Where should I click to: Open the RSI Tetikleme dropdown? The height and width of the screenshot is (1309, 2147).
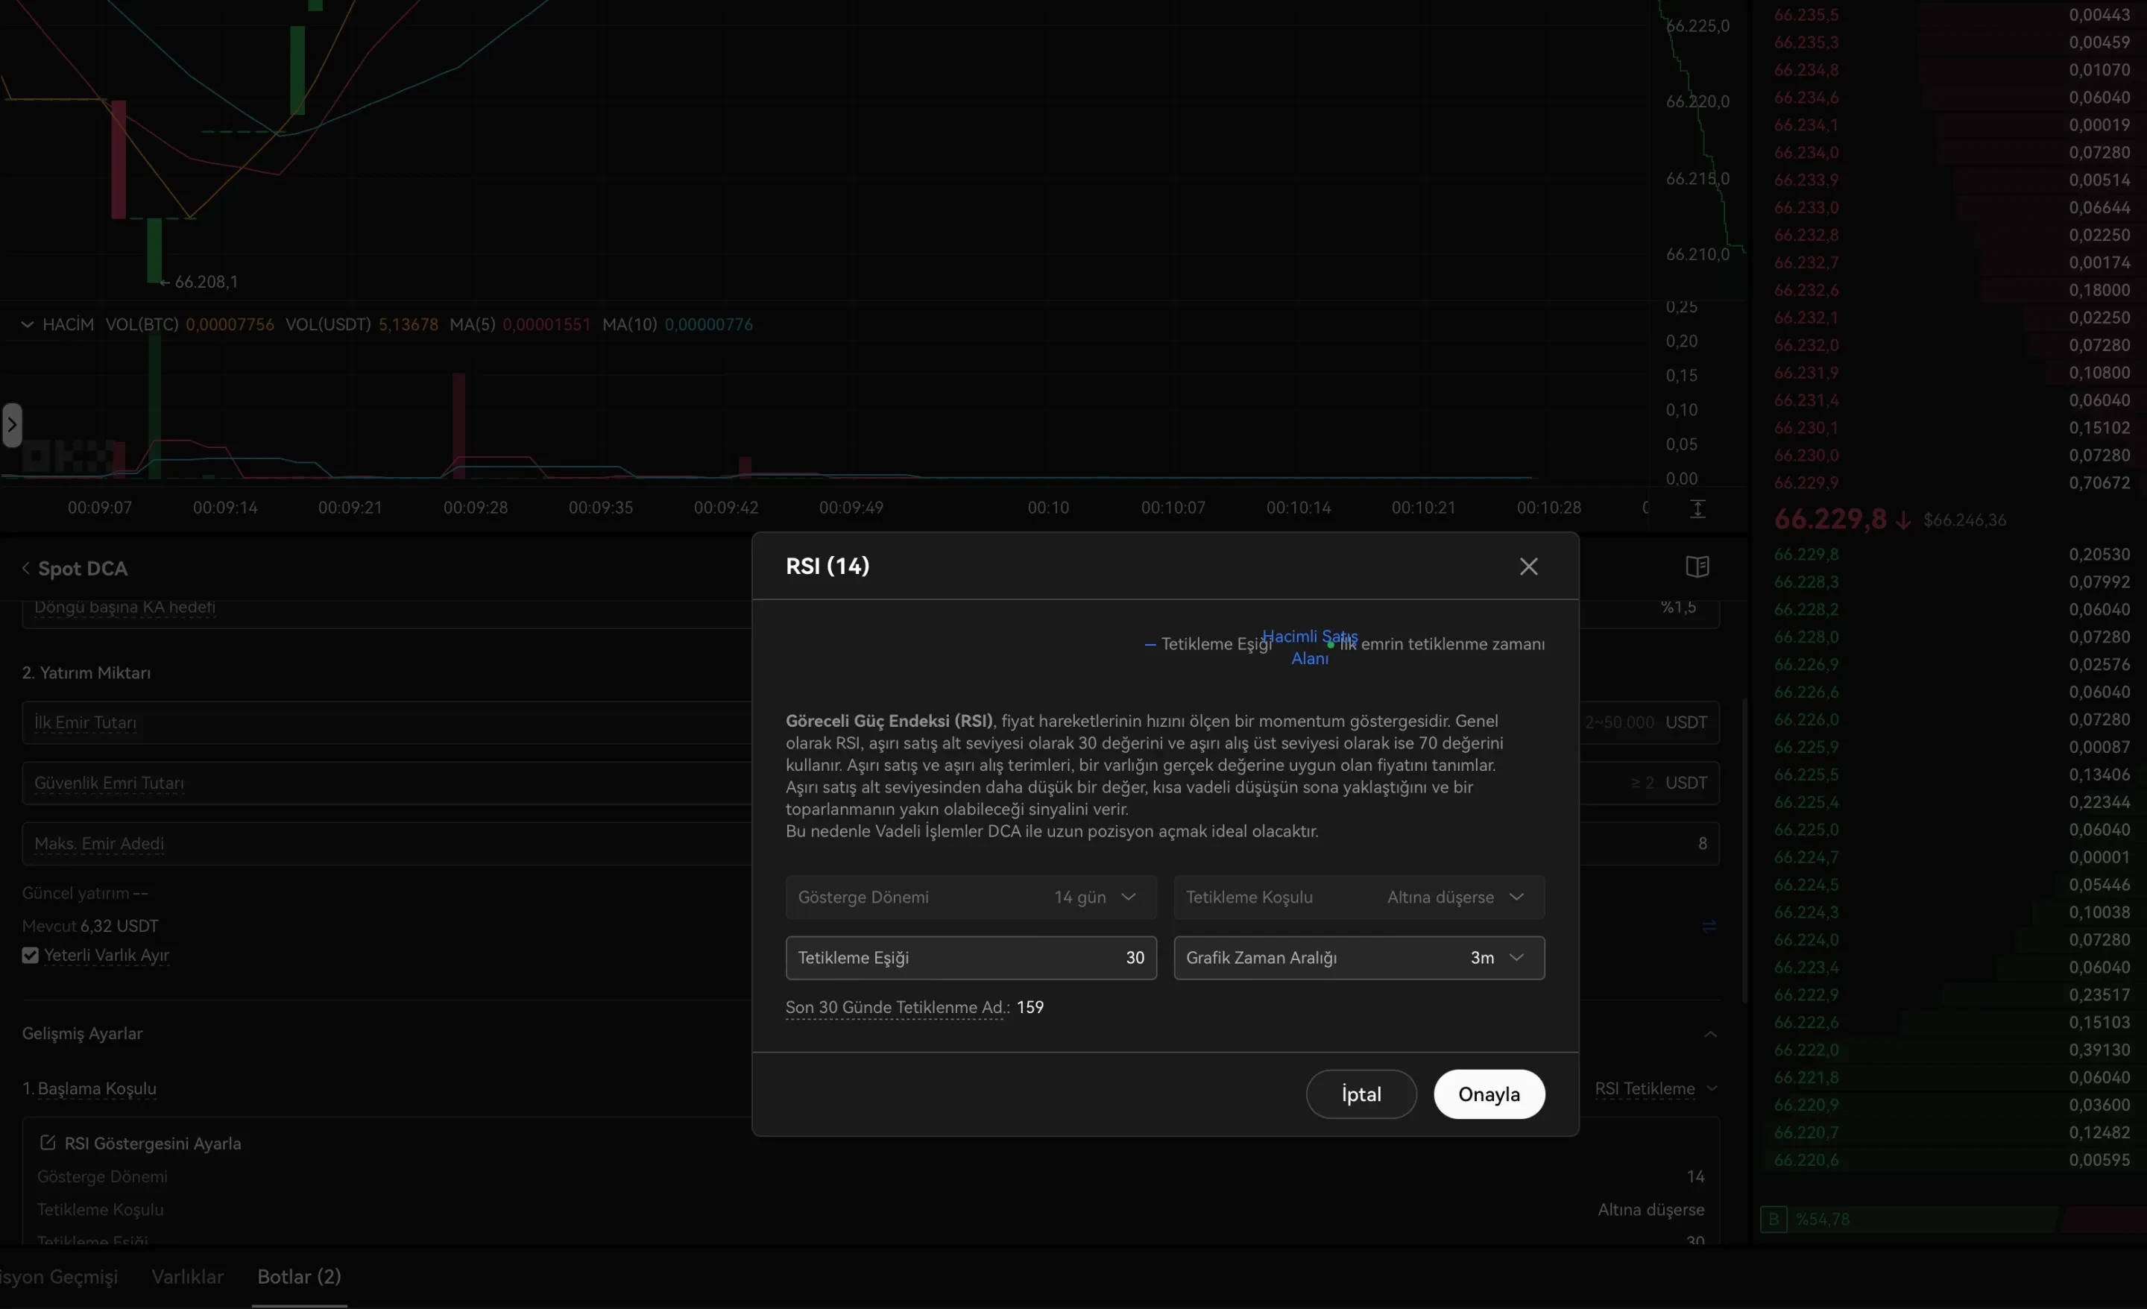pyautogui.click(x=1655, y=1088)
